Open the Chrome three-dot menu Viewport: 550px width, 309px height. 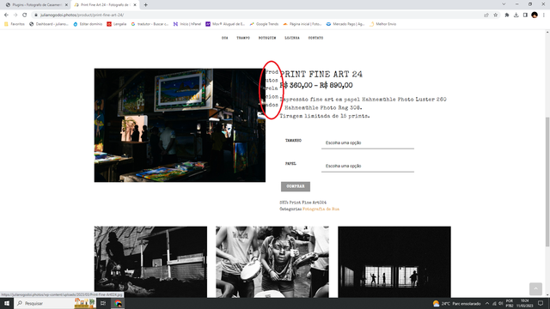pos(544,15)
